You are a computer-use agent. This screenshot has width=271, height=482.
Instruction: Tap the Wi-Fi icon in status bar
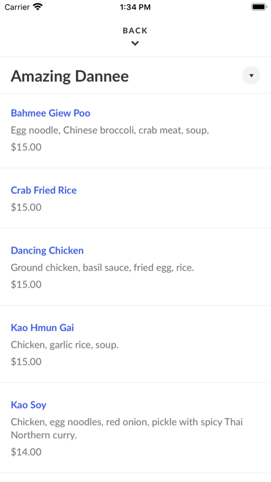38,7
